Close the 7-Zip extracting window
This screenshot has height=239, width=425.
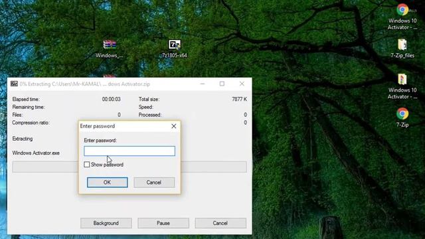pyautogui.click(x=242, y=84)
